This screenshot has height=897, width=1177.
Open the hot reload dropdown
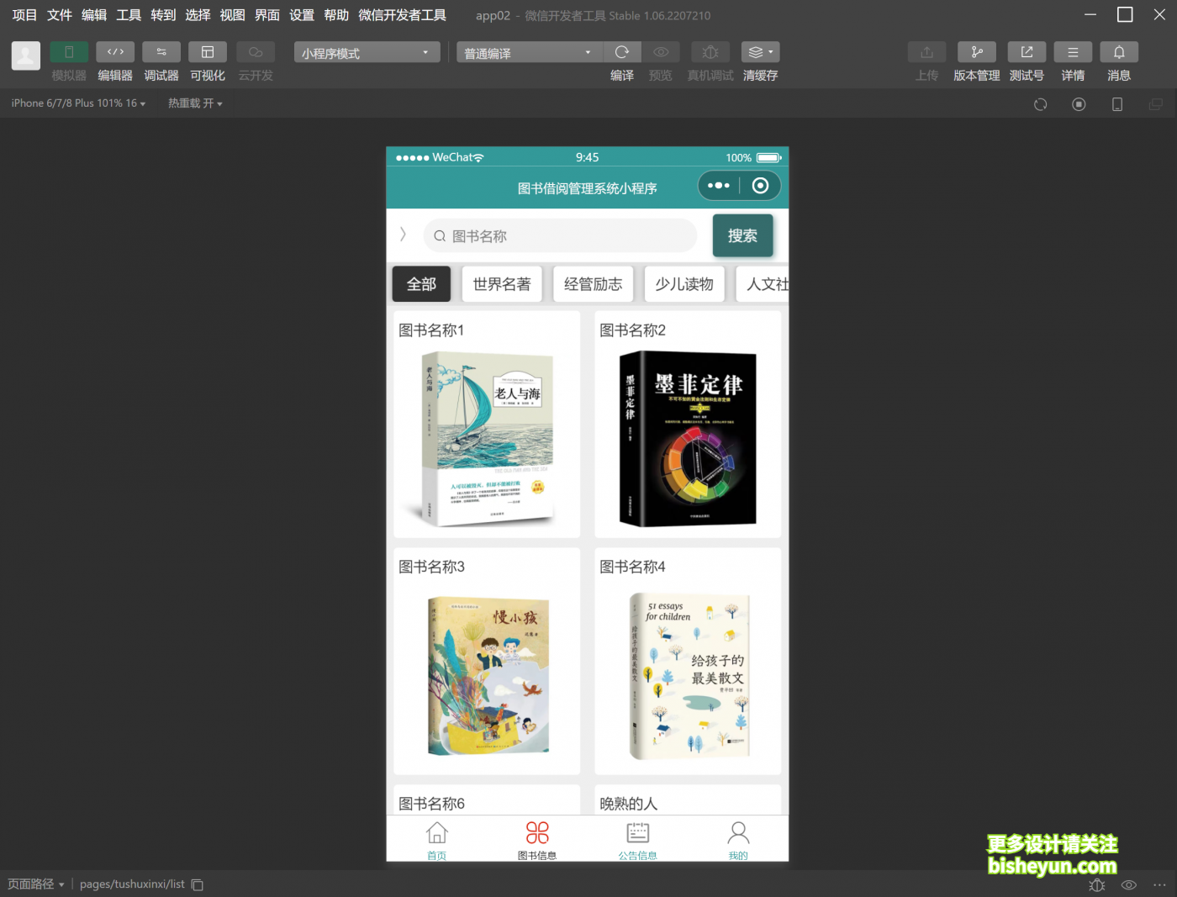click(195, 103)
